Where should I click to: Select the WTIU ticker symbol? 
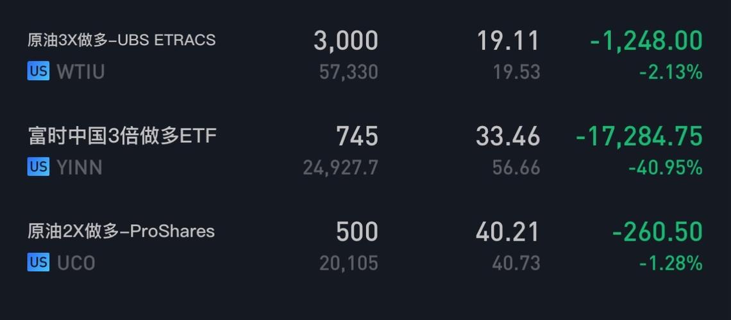(x=80, y=72)
